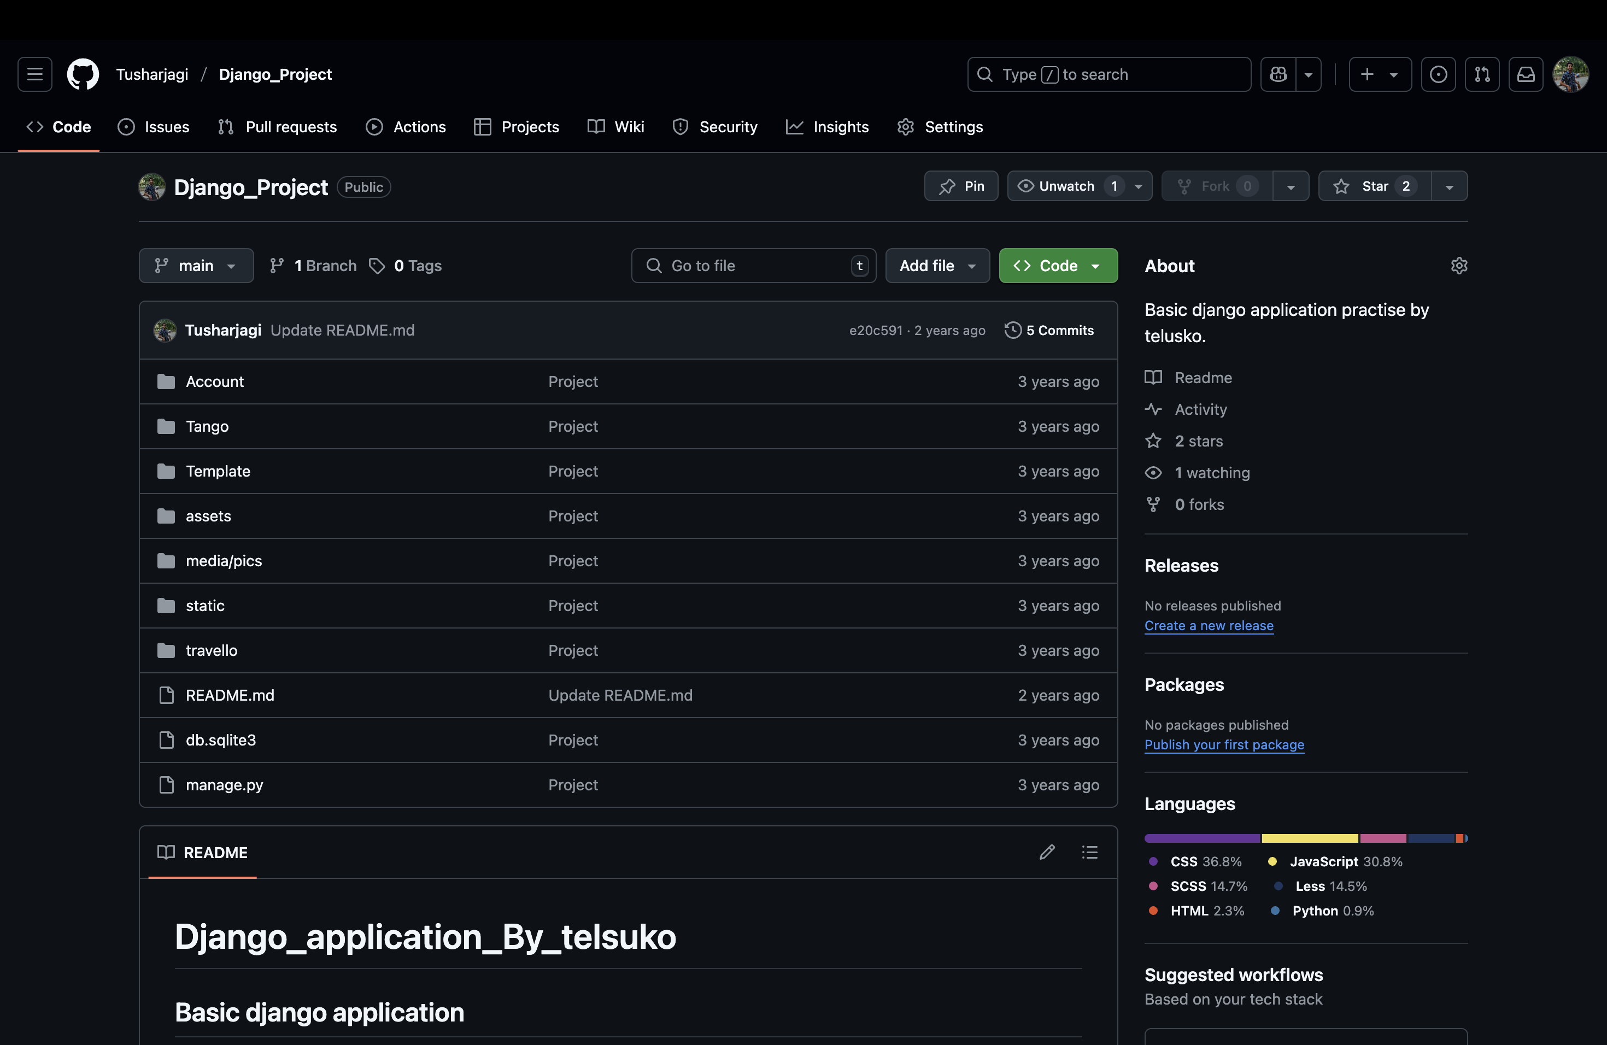Open the static folder
Screen dimensions: 1607x1045
coord(206,606)
